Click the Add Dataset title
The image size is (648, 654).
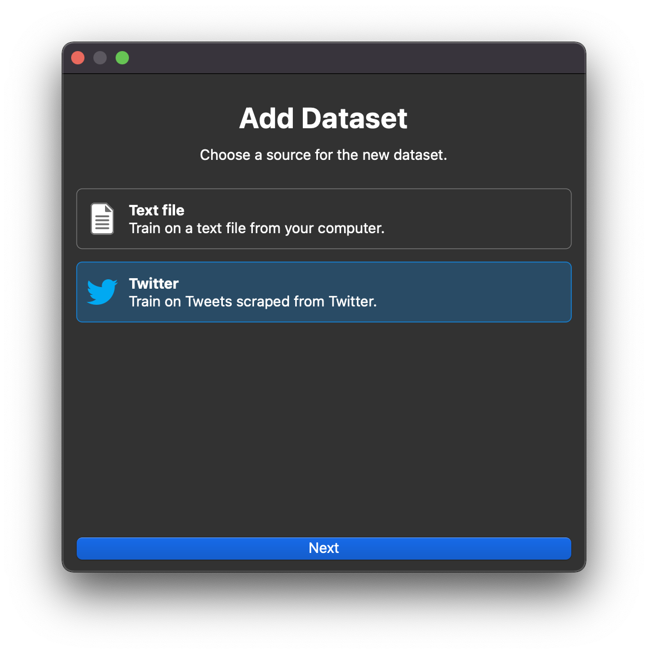(x=323, y=118)
